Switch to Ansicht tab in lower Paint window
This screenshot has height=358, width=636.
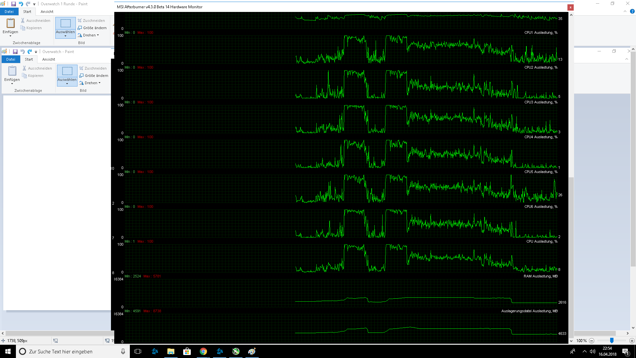[49, 59]
